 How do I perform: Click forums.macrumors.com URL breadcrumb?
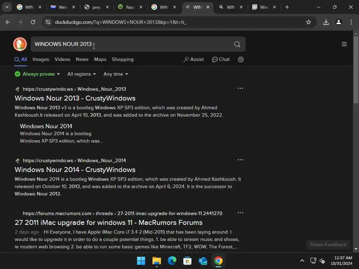pyautogui.click(x=122, y=213)
